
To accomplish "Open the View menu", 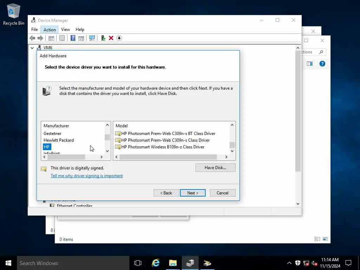I will pyautogui.click(x=65, y=30).
